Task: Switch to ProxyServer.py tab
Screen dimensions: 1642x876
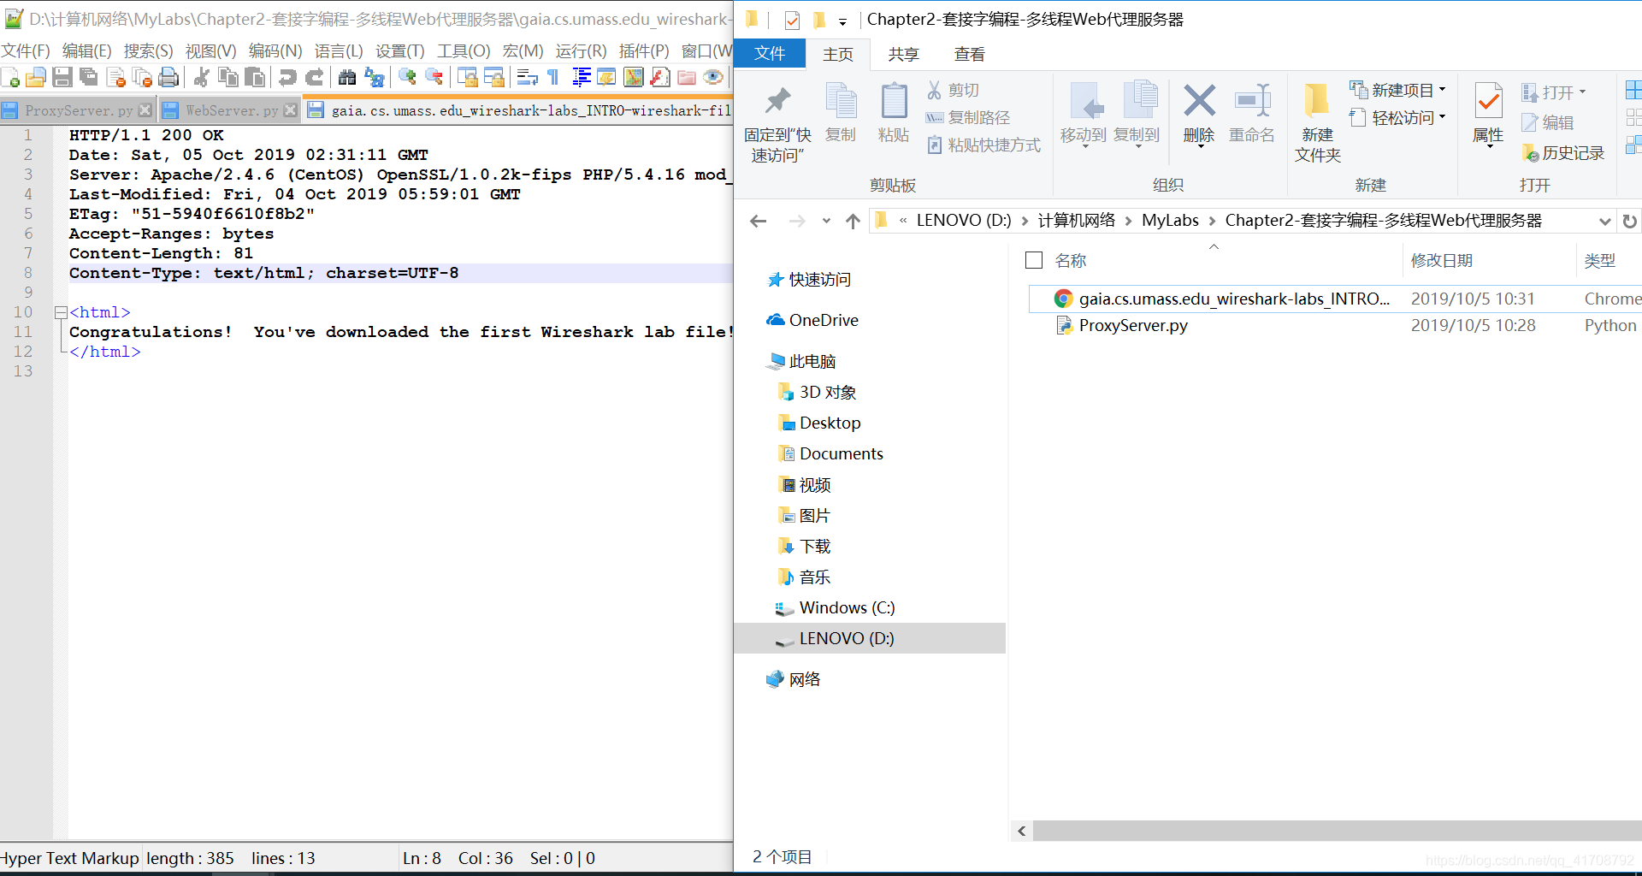Action: click(x=78, y=110)
